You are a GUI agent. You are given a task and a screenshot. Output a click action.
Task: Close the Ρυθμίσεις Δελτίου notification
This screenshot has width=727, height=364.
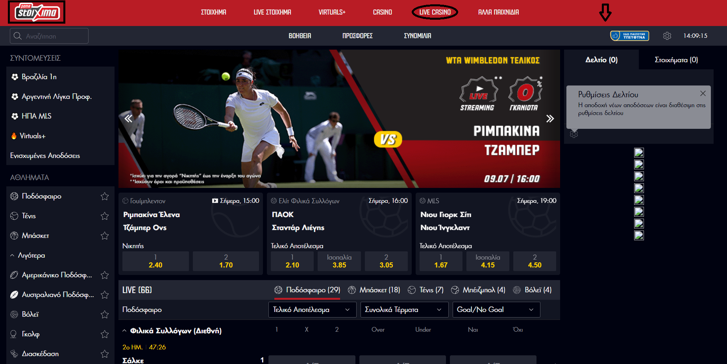point(703,93)
